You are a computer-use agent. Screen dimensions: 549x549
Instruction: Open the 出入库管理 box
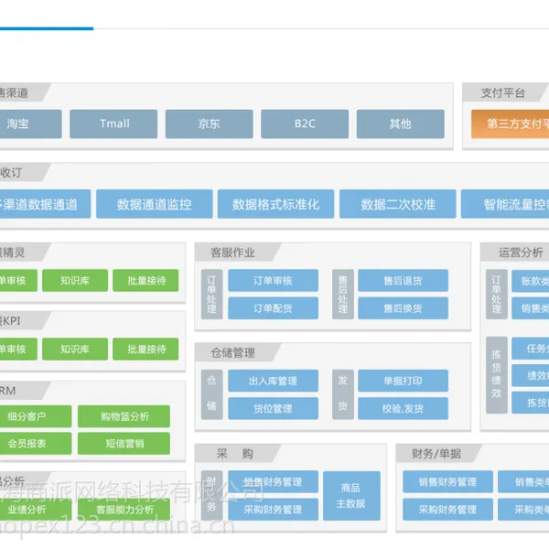coord(273,381)
